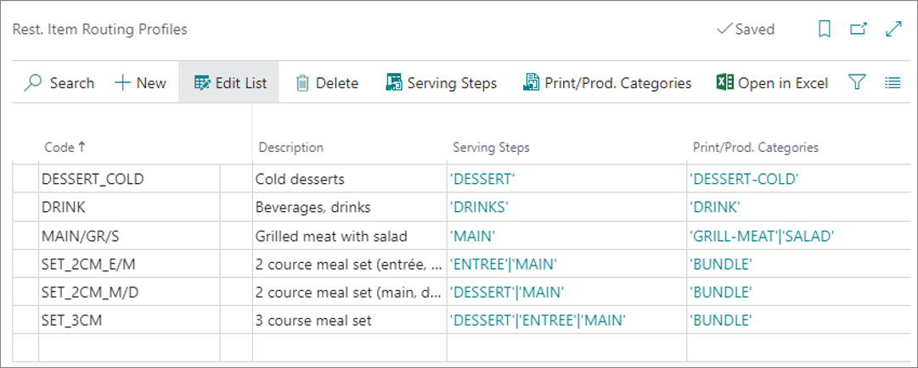Open Serving Steps from the toolbar
The image size is (918, 368).
441,83
